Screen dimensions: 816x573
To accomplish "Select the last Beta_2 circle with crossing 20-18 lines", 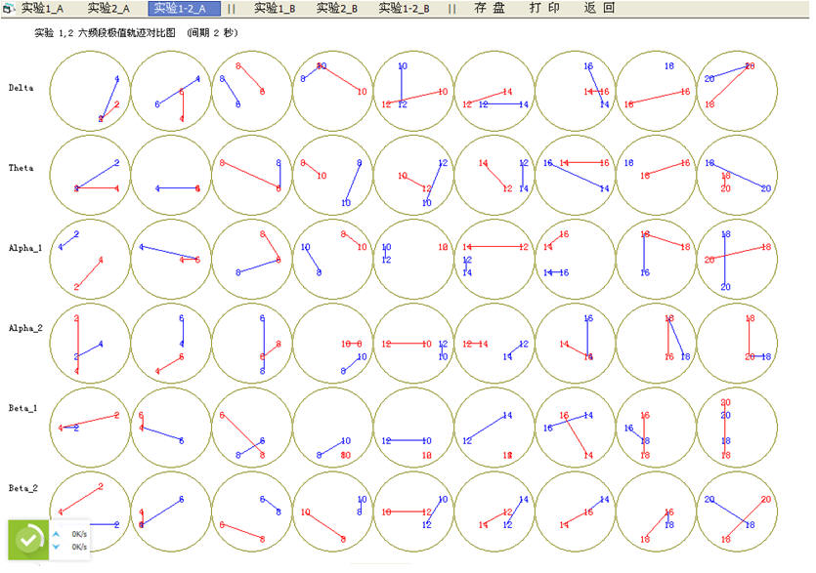I will coord(737,512).
